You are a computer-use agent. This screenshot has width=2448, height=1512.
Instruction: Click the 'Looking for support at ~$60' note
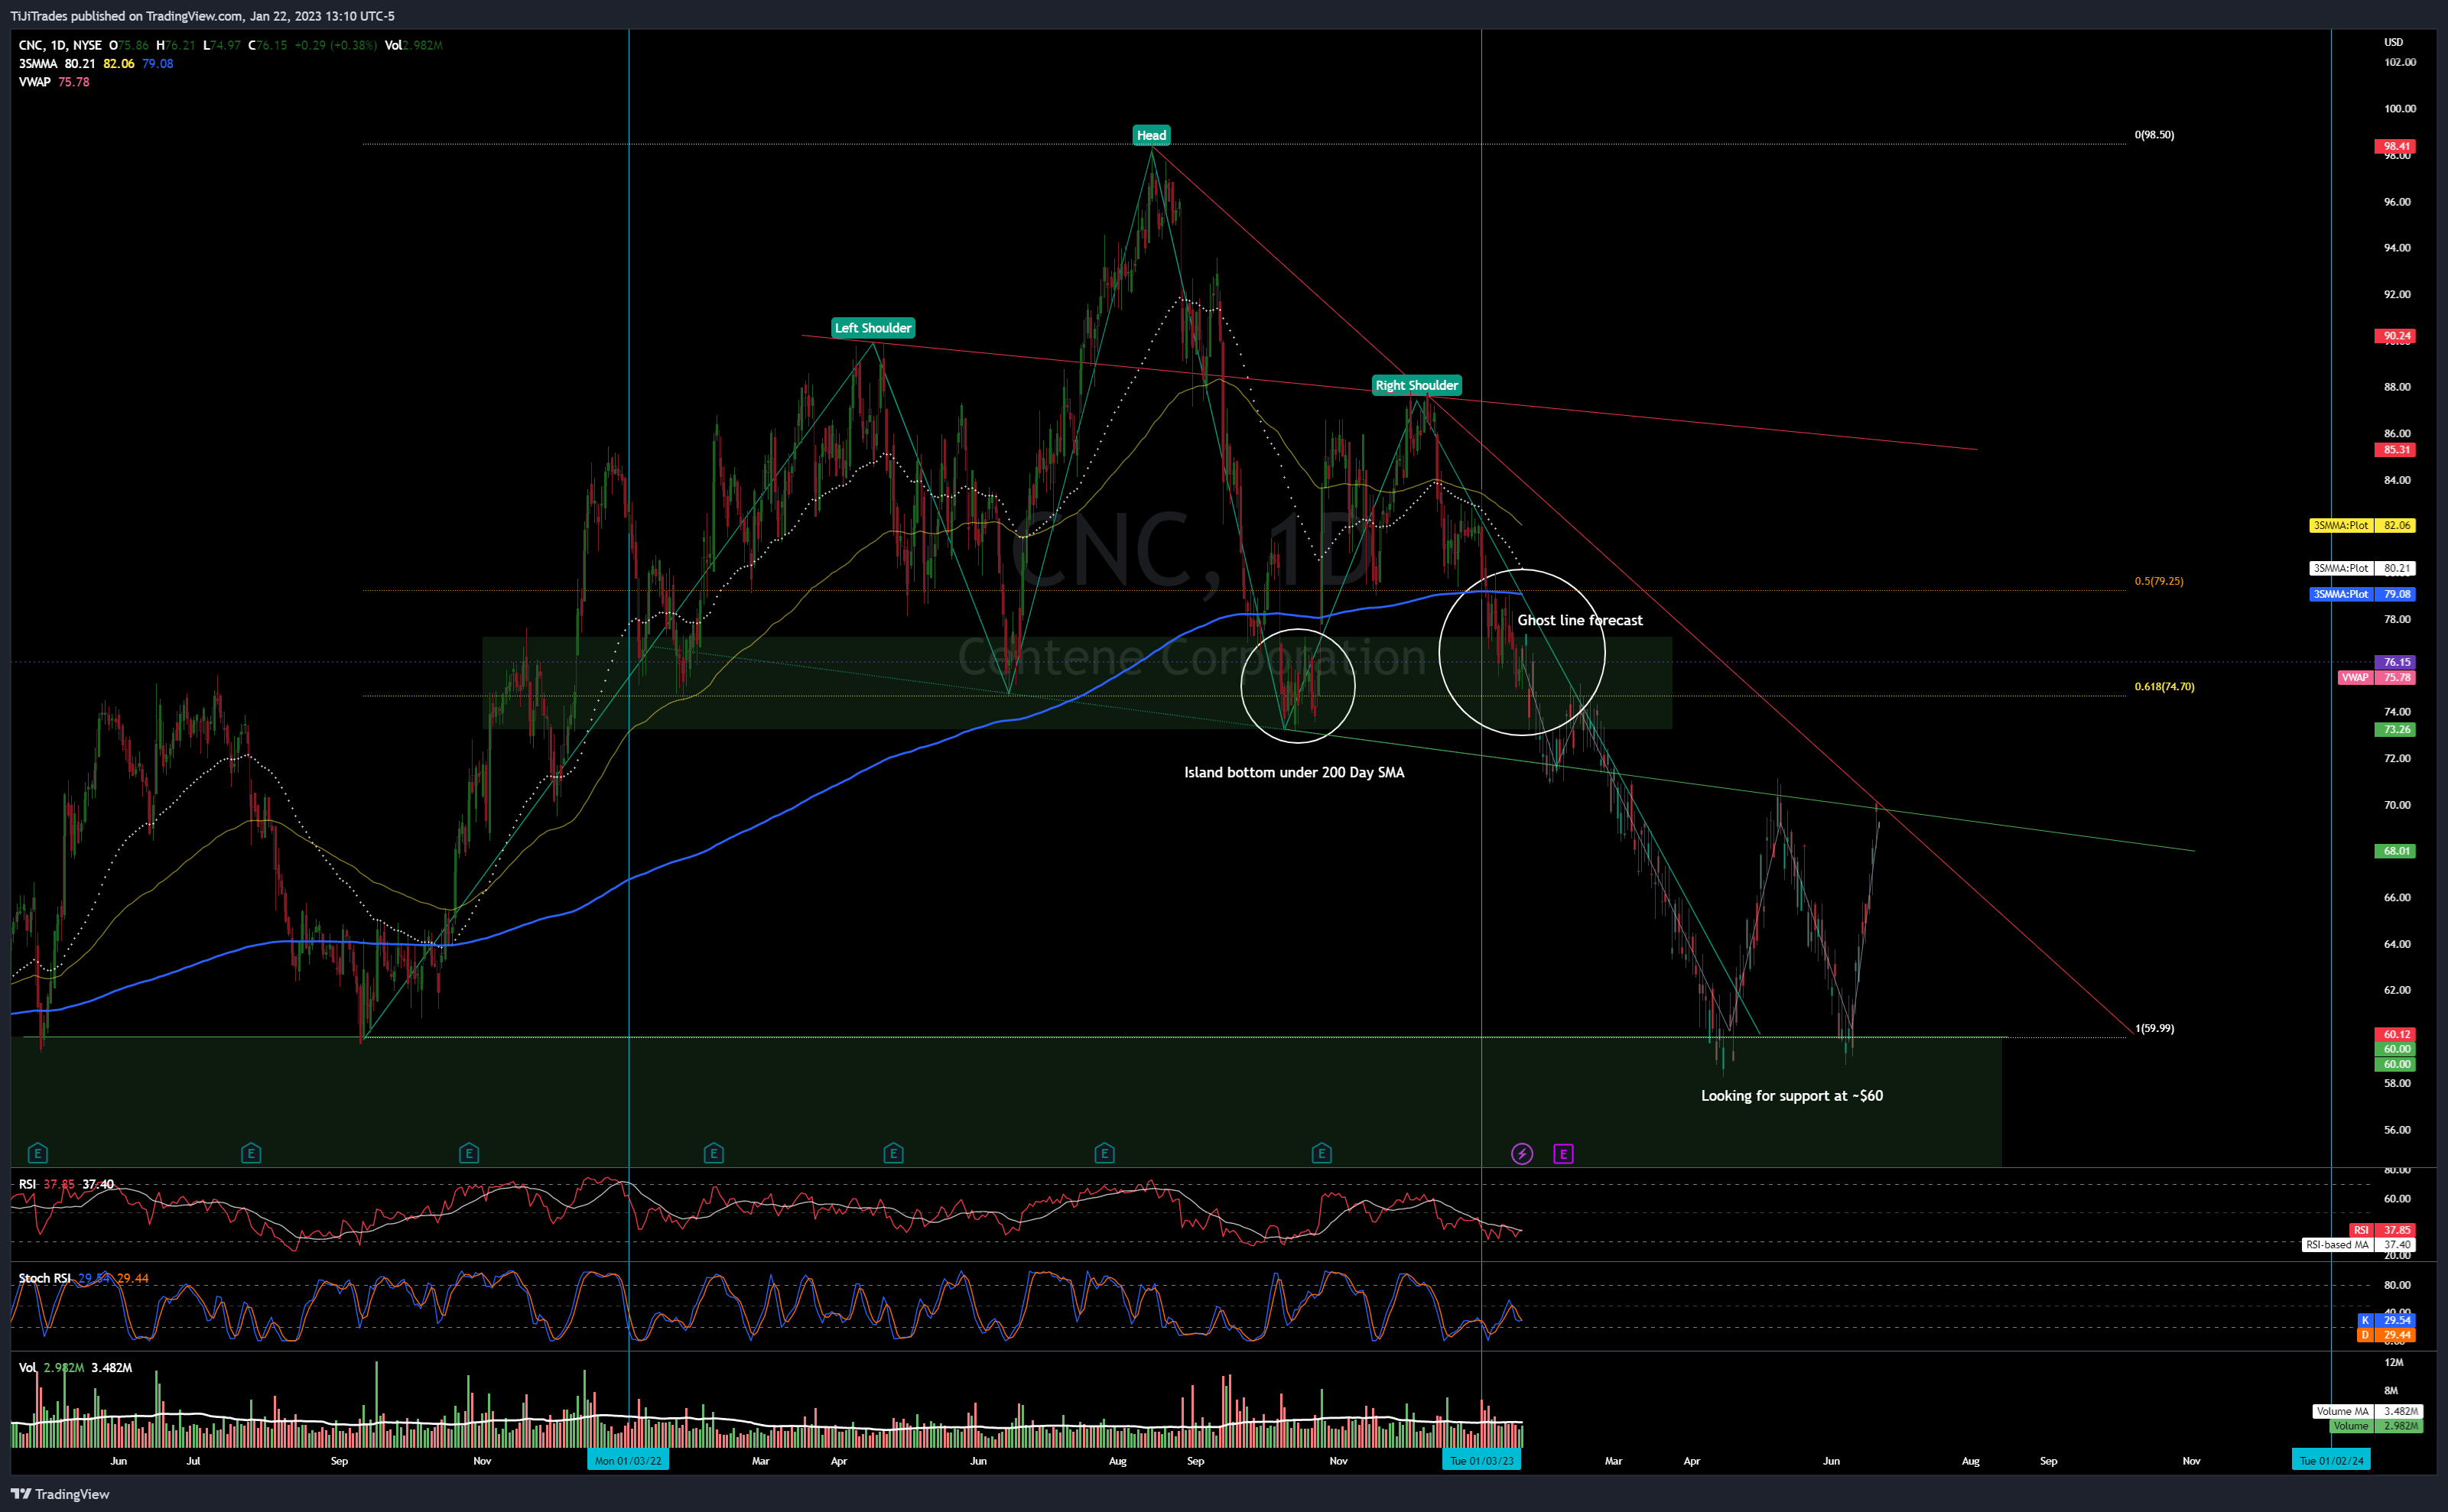(1792, 1096)
